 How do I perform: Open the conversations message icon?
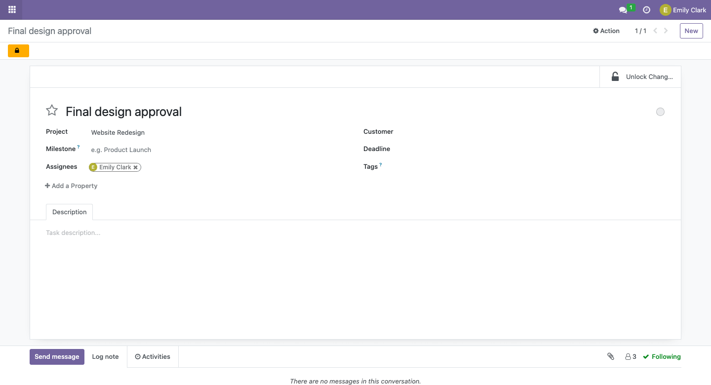click(x=623, y=10)
